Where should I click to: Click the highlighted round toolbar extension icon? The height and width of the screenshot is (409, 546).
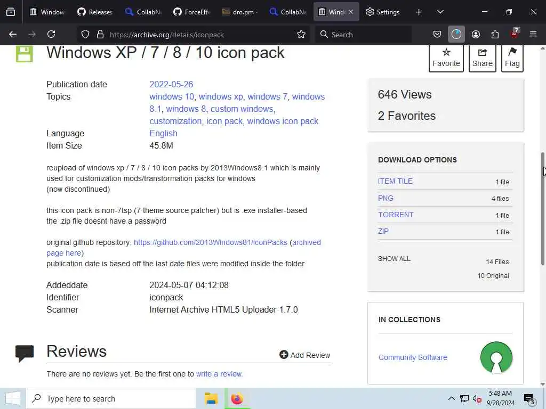point(456,34)
